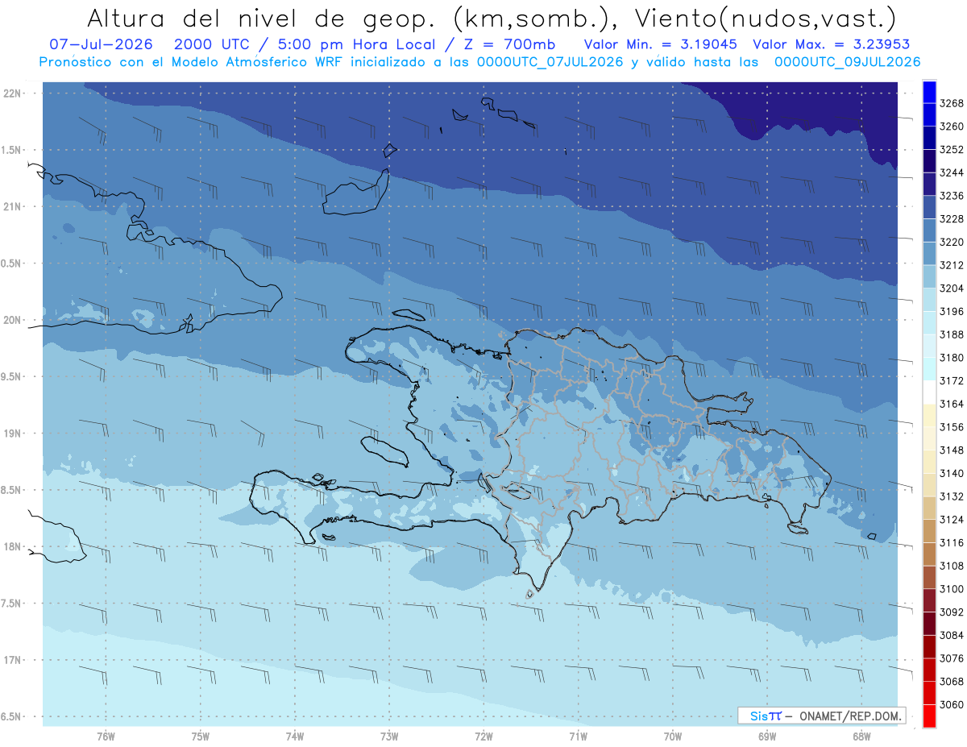Click the longitude label '76W'
The height and width of the screenshot is (747, 967).
(x=106, y=736)
